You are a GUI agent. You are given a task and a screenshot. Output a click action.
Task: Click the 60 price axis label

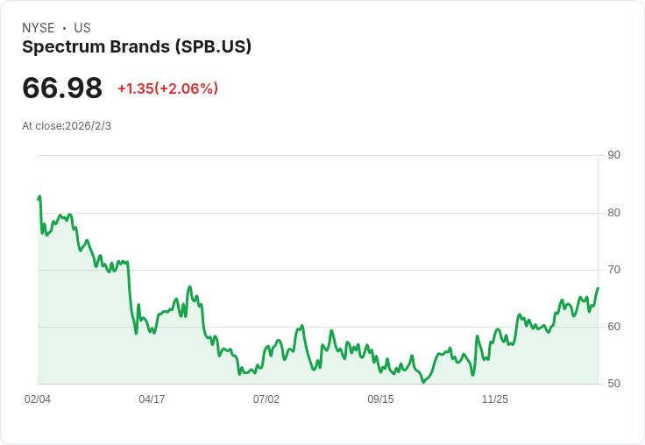pyautogui.click(x=613, y=327)
